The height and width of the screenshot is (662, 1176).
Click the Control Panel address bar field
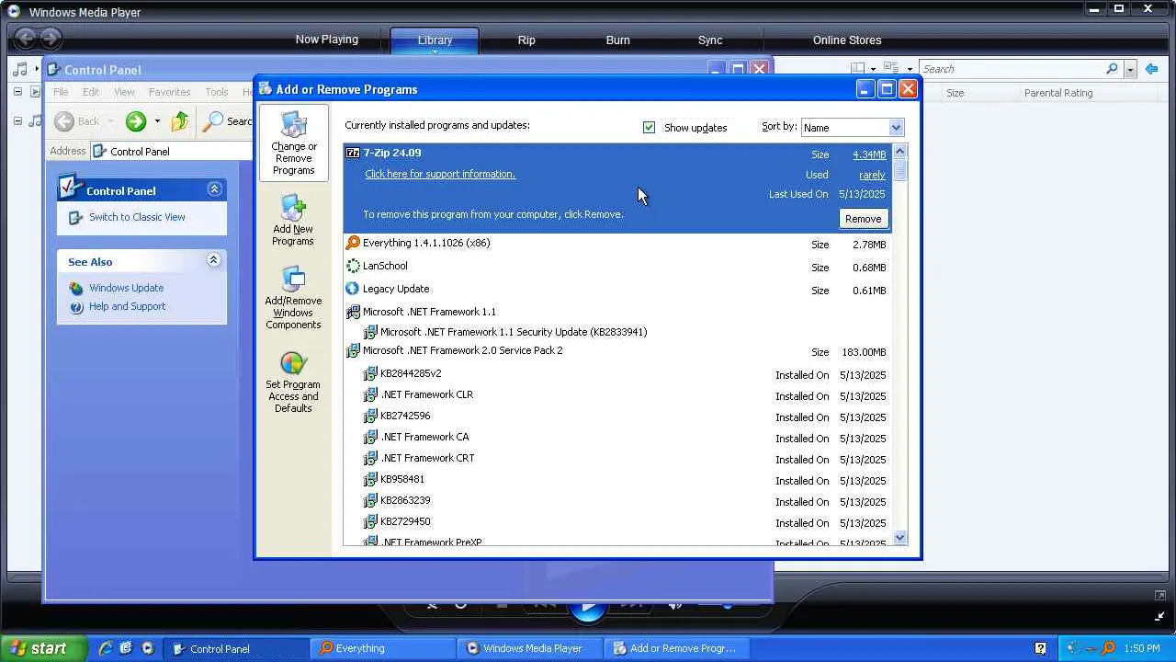(x=172, y=152)
